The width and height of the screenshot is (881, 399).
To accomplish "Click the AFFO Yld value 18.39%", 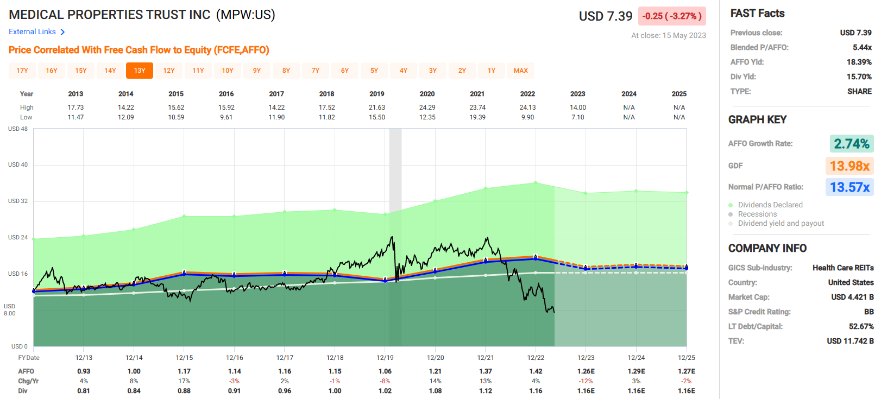I will (x=859, y=62).
